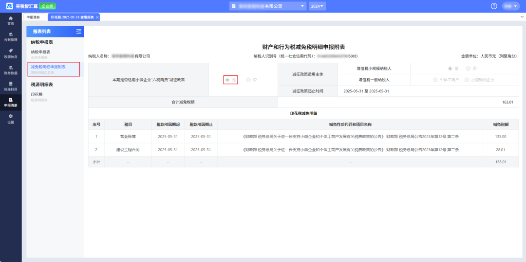The image size is (526, 262).
Task: Open 账务数据 sidebar section
Action: [x=11, y=70]
